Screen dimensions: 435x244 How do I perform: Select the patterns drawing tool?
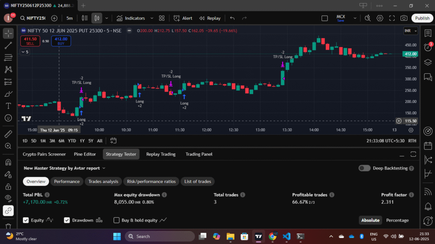pos(8,69)
